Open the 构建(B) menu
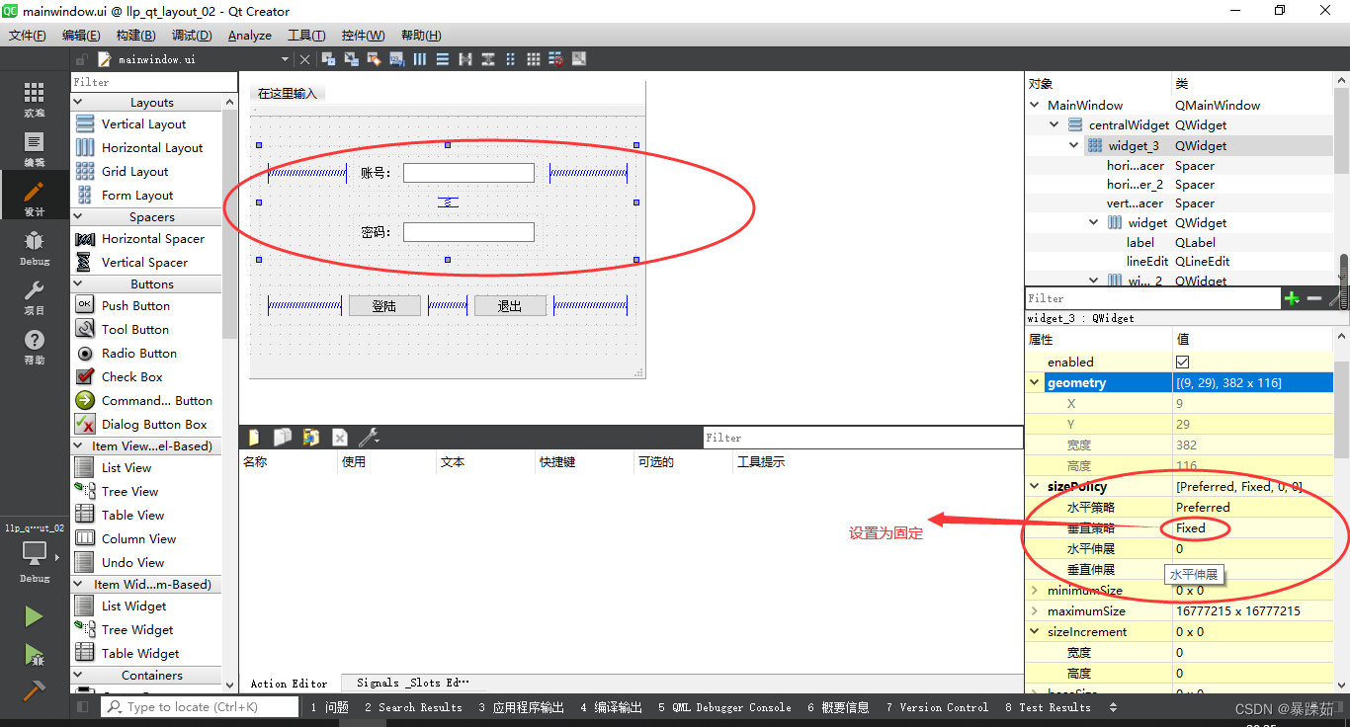 pos(135,36)
